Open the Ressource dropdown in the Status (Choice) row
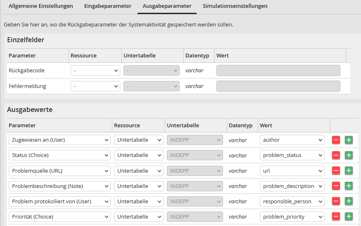This screenshot has width=361, height=226. click(x=139, y=155)
